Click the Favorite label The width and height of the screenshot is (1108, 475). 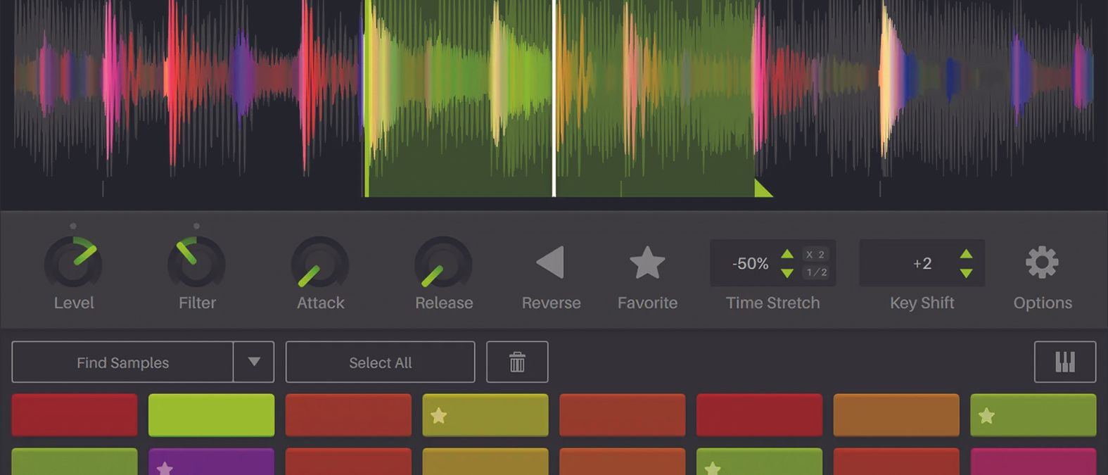tap(647, 303)
